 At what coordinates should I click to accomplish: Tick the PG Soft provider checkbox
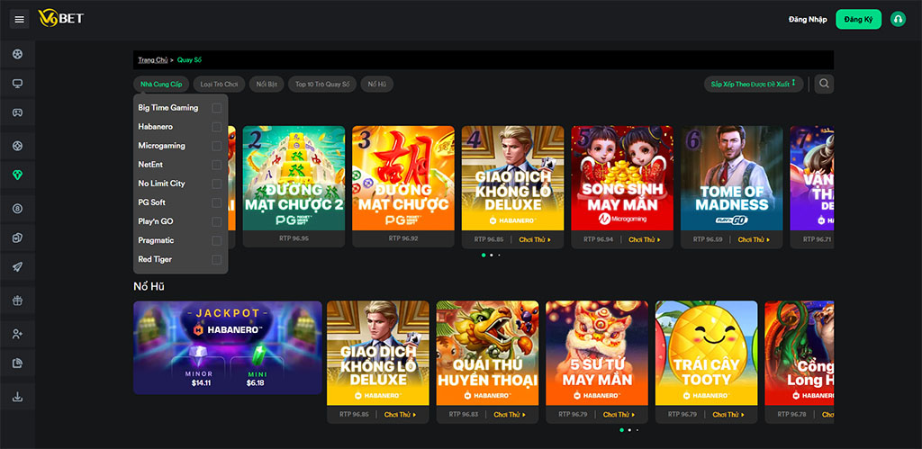(217, 202)
